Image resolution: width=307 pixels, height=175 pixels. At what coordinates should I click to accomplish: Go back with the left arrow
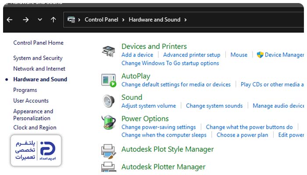click(x=9, y=20)
